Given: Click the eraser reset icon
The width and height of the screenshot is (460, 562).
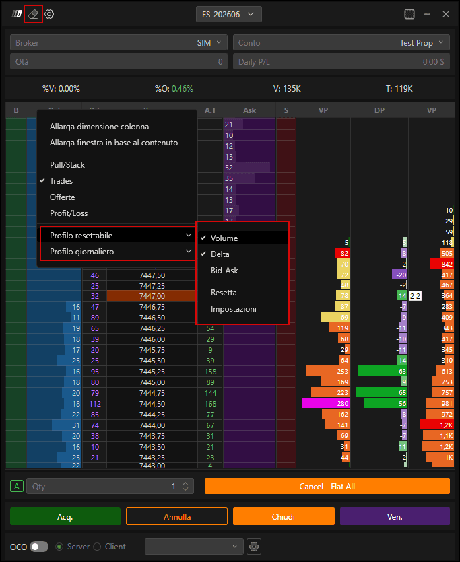Looking at the screenshot, I should click(x=33, y=14).
